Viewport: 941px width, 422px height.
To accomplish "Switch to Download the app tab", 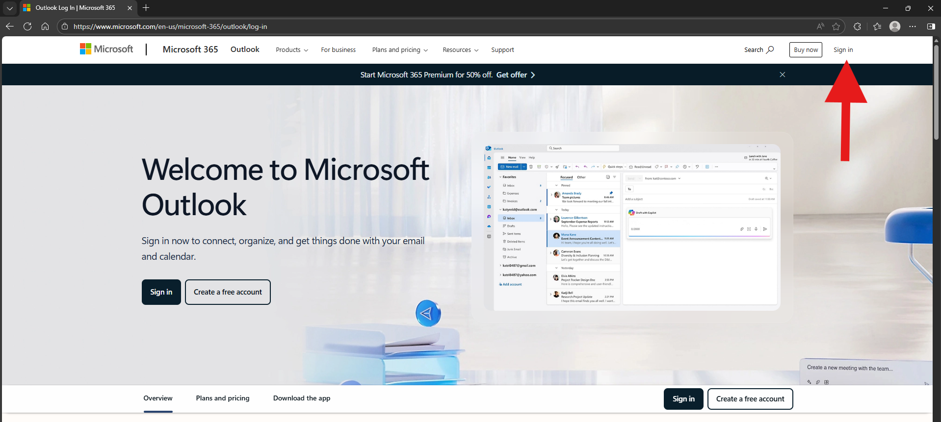I will point(302,398).
